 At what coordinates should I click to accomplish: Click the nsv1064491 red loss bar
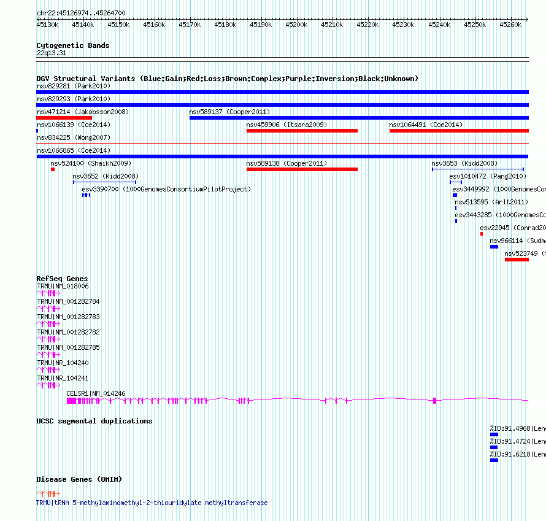click(459, 131)
